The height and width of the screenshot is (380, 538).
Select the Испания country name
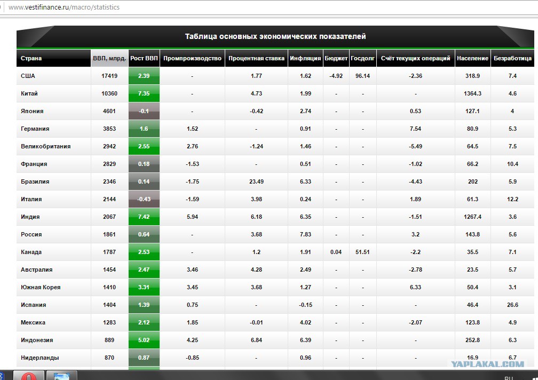pyautogui.click(x=33, y=305)
